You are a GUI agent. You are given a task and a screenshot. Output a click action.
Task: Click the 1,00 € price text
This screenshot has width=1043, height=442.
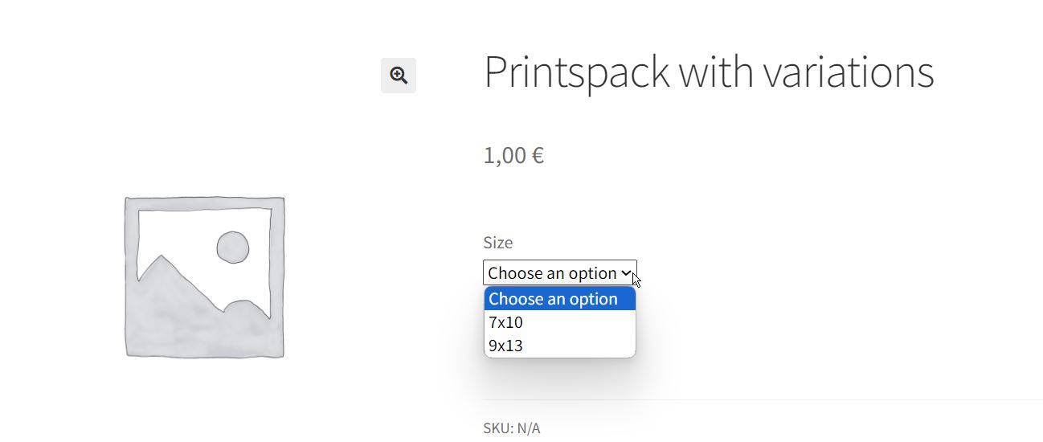[x=513, y=155]
